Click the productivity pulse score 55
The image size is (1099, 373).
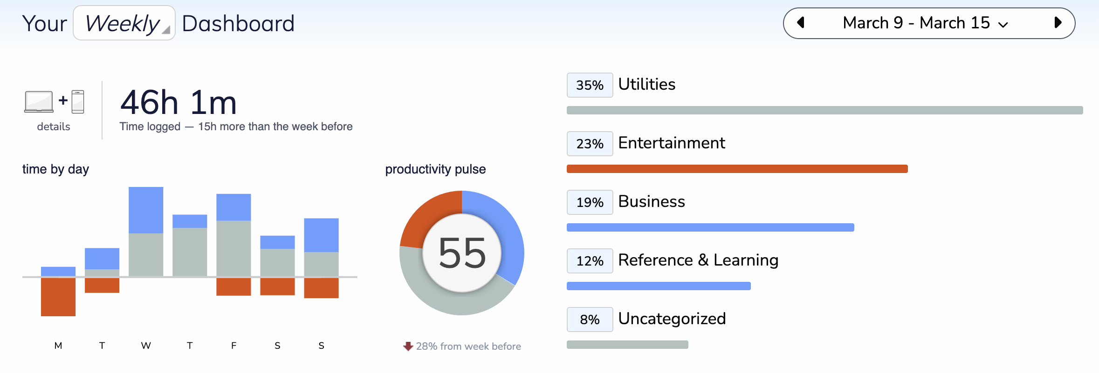pos(462,253)
